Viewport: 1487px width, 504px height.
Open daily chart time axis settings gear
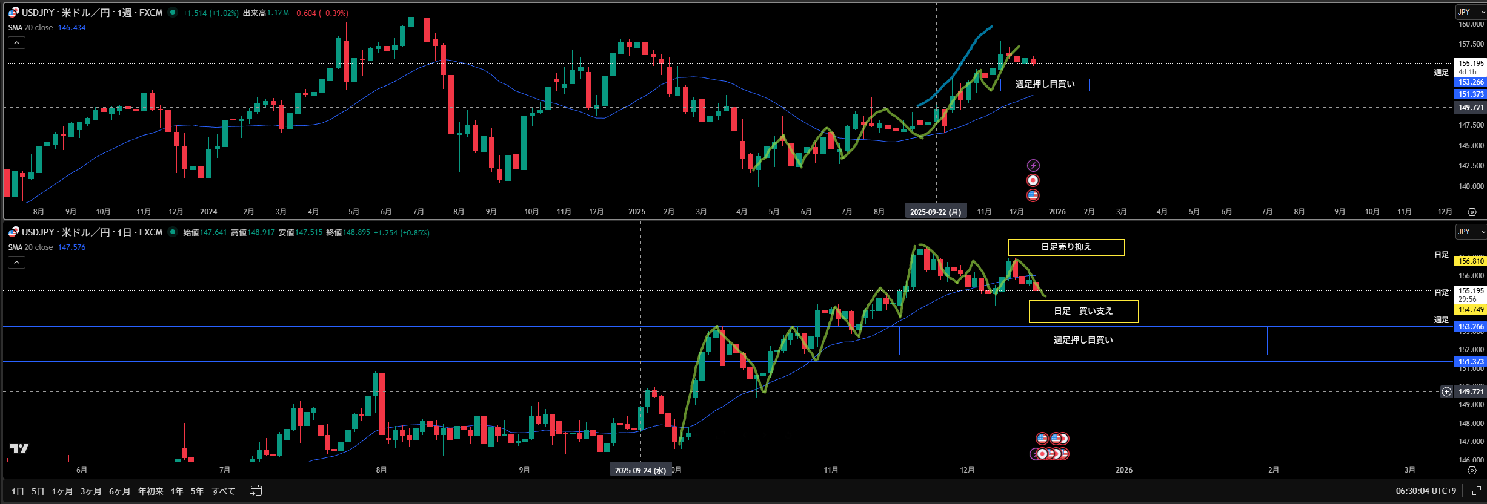click(x=1472, y=470)
